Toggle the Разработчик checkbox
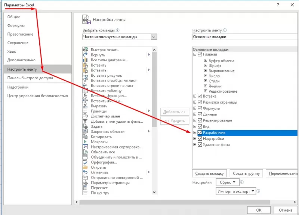The height and width of the screenshot is (215, 299). 200,132
